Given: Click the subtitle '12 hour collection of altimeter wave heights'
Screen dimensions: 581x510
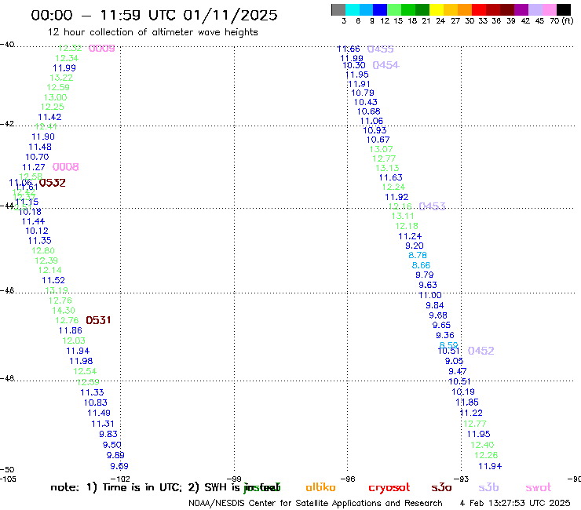Looking at the screenshot, I should point(152,32).
